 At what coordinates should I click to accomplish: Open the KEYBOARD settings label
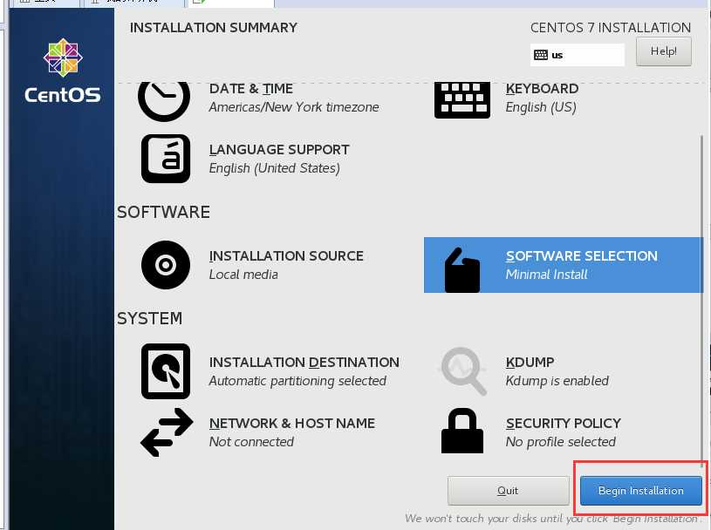coord(542,89)
